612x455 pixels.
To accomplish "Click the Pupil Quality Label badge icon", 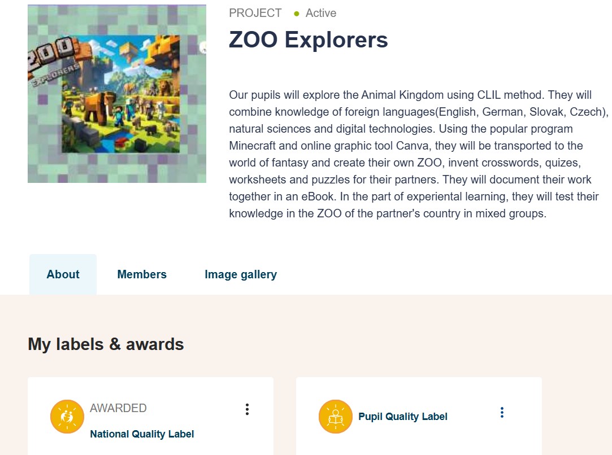I will tap(336, 417).
